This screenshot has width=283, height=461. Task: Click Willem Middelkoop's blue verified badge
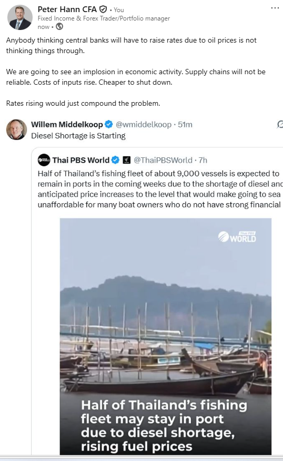pos(109,124)
